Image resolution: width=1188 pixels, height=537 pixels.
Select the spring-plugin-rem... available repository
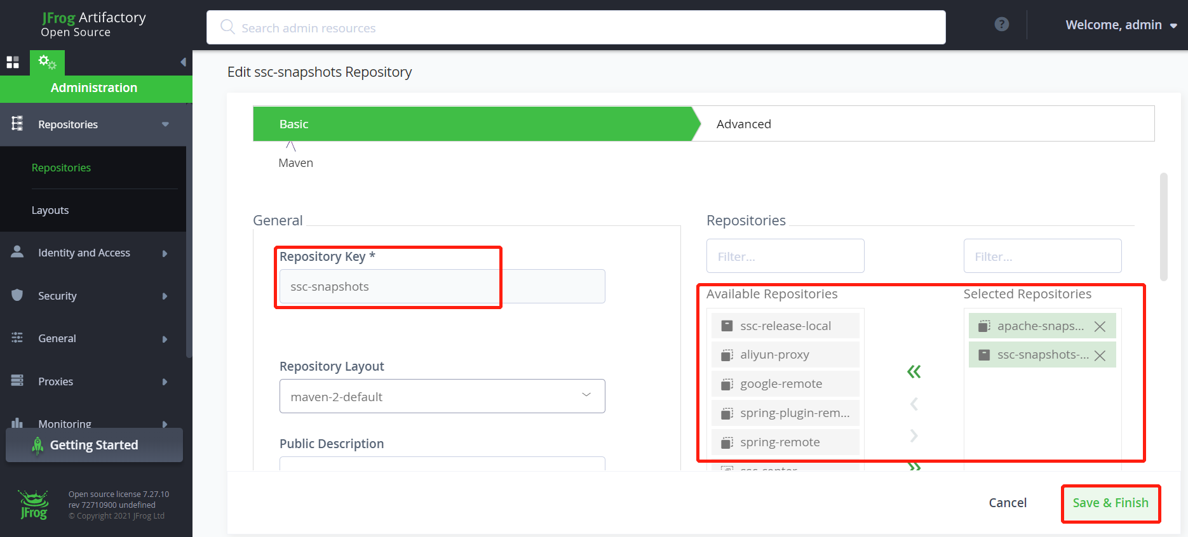point(785,413)
